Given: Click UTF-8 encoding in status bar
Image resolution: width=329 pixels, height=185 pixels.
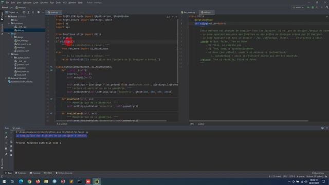Looking at the screenshot, I should pyautogui.click(x=292, y=177).
